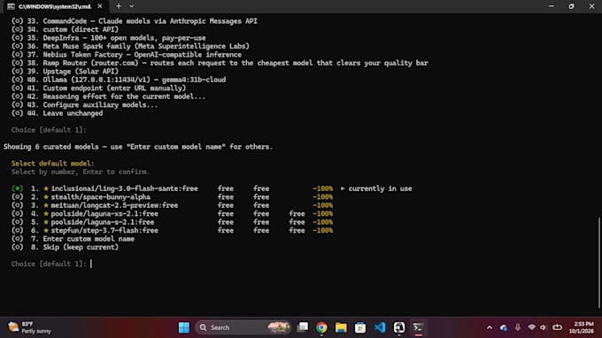Screen dimensions: 602x338
Task: Select the C:\WINDOWS\system32\cmd tab
Action: (x=55, y=6)
